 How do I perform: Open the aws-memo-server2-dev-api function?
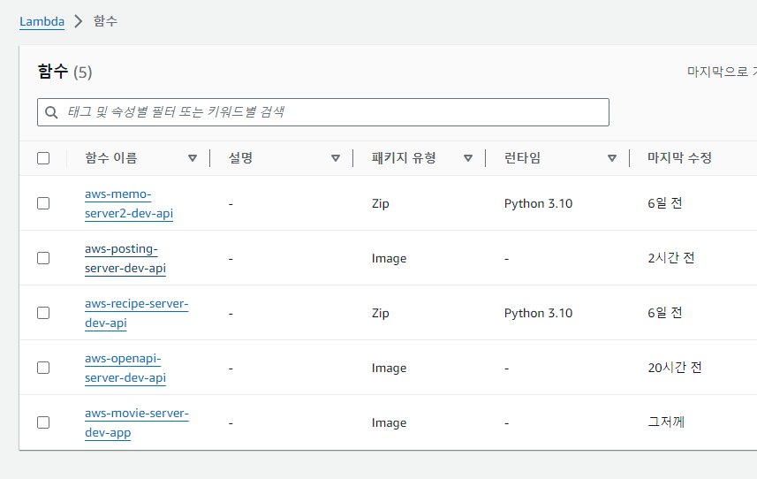coord(129,204)
